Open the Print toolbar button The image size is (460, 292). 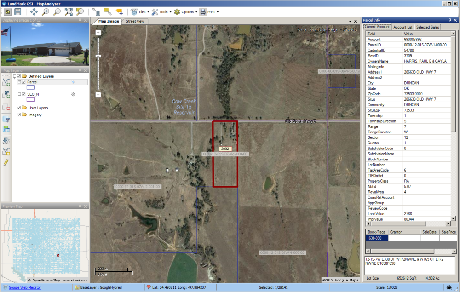coord(209,12)
